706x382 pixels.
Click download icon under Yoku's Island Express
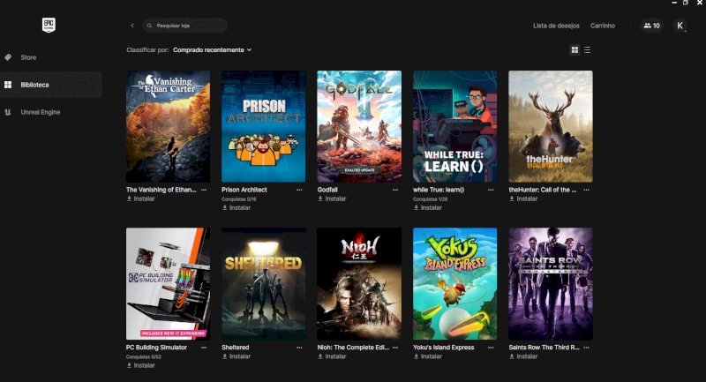pyautogui.click(x=417, y=356)
